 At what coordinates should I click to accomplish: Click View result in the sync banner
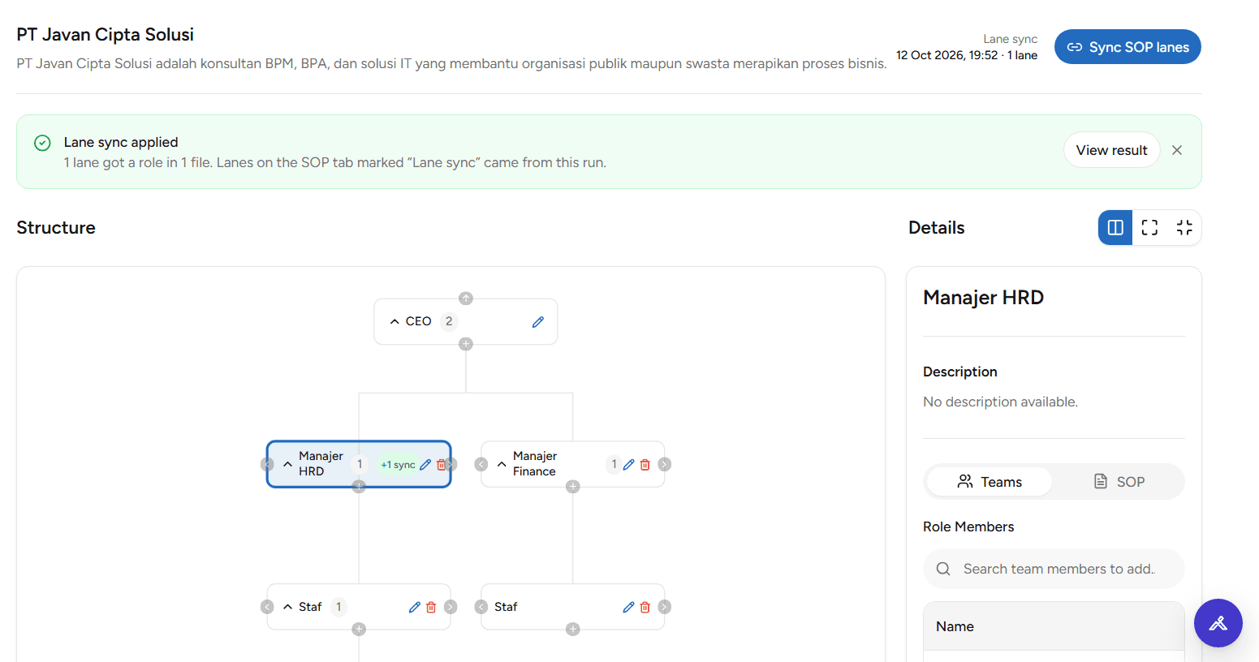tap(1111, 150)
